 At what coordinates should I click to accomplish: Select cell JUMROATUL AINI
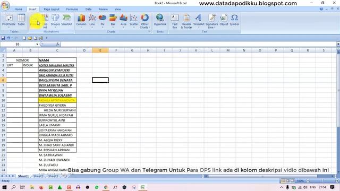pyautogui.click(x=57, y=120)
